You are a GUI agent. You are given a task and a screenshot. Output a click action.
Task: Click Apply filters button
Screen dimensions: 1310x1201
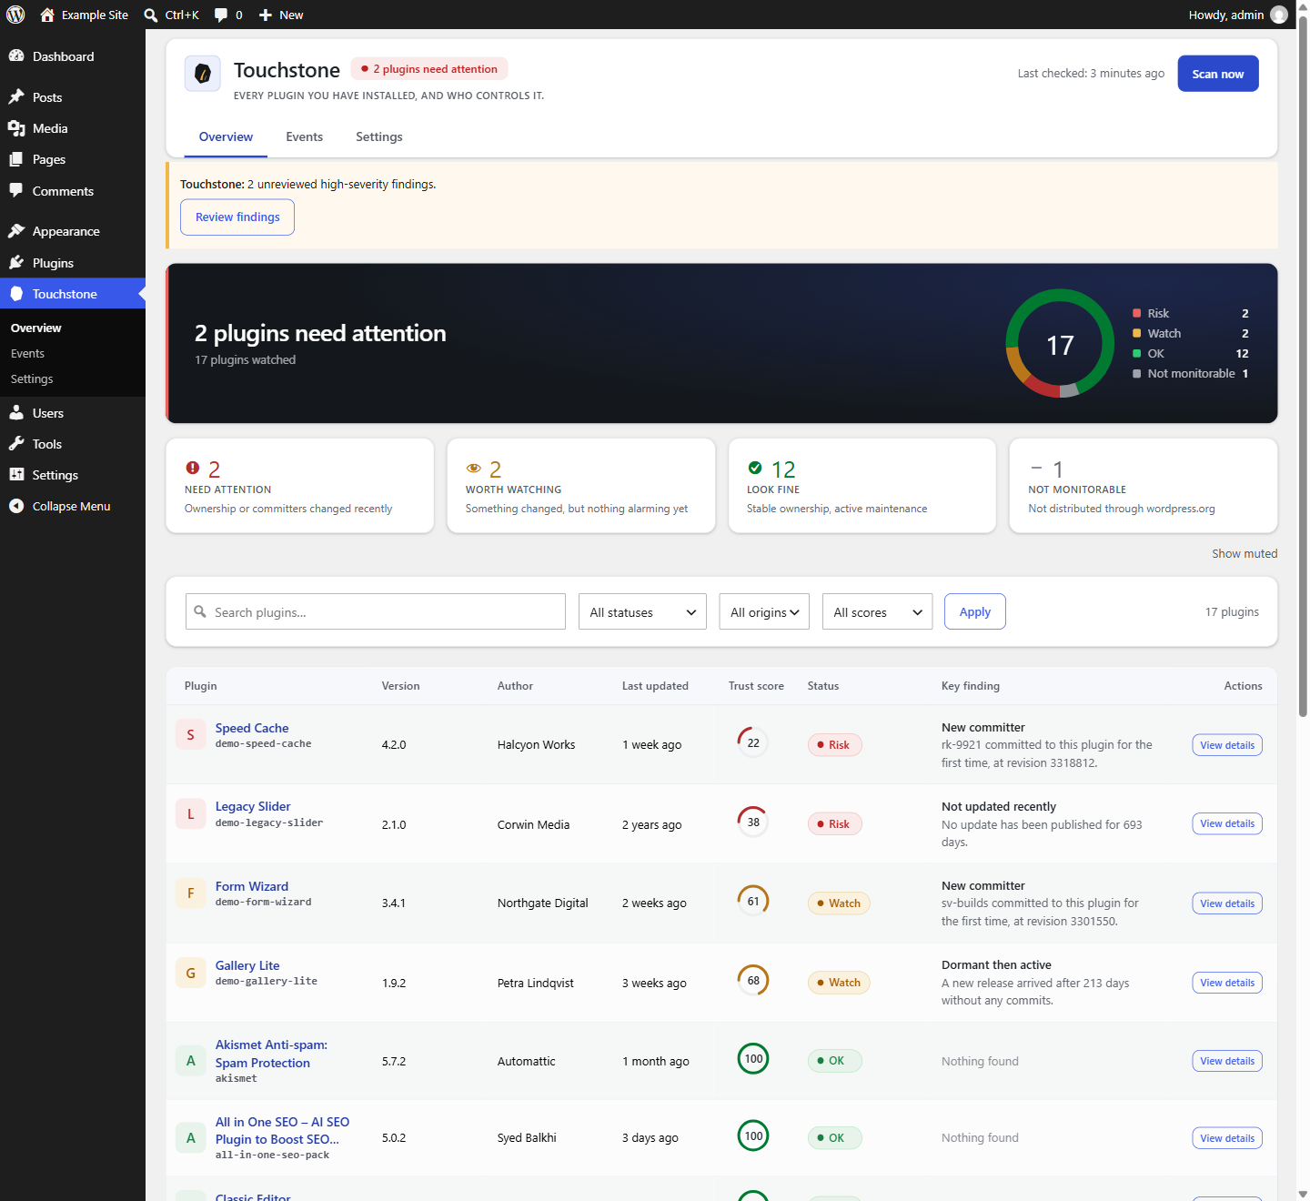[x=975, y=611]
